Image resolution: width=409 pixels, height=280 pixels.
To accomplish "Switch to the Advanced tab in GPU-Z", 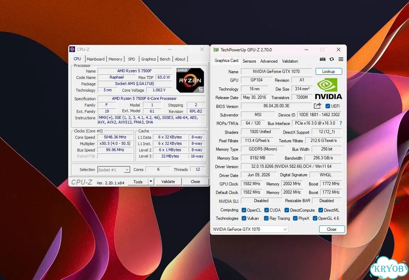I will (269, 61).
